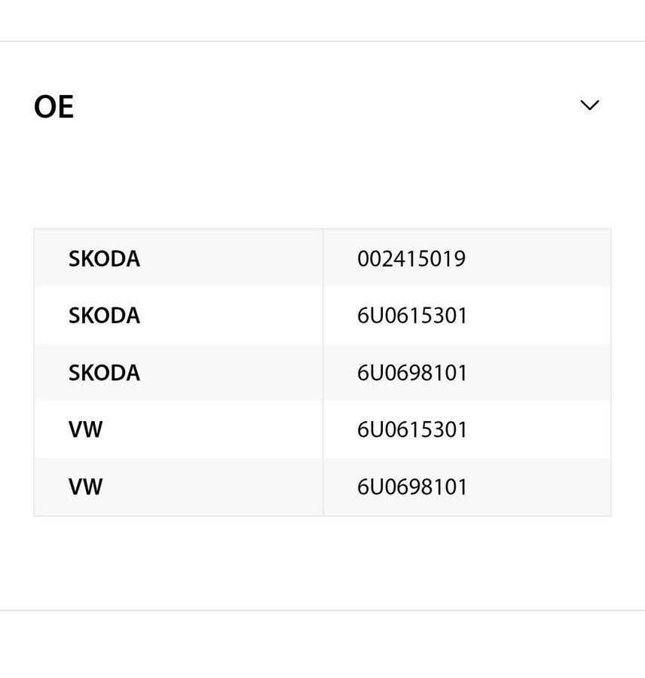Collapse the OE section using the chevron
The image size is (645, 678).
tap(589, 105)
